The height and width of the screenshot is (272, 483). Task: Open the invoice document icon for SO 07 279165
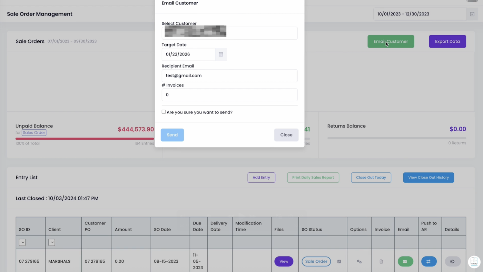click(381, 261)
